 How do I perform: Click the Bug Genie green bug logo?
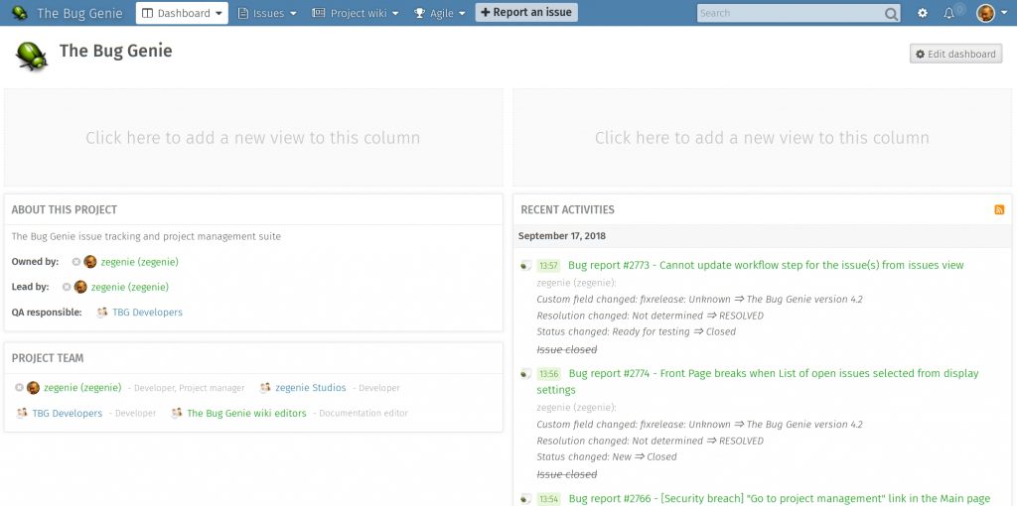[32, 56]
